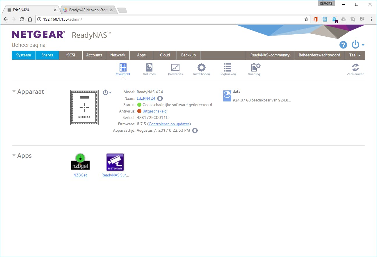Select the iSCSI tab
The width and height of the screenshot is (377, 257).
coord(71,55)
